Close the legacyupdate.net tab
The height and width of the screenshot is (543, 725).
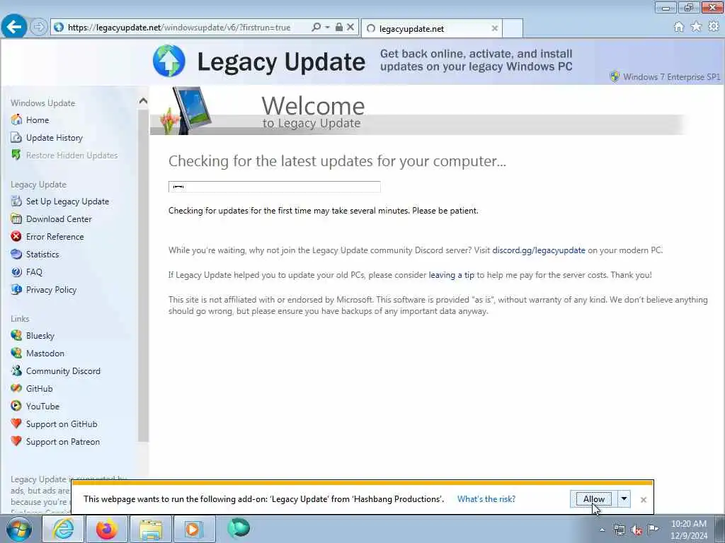pyautogui.click(x=495, y=28)
